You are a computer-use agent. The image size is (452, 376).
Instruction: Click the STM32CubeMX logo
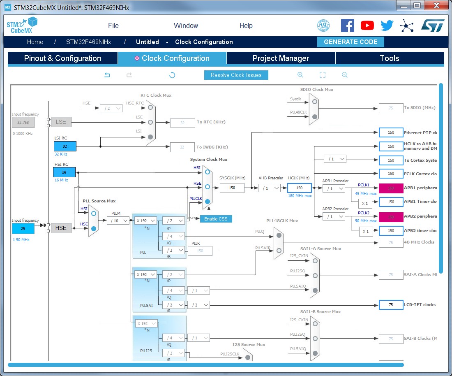click(x=22, y=26)
